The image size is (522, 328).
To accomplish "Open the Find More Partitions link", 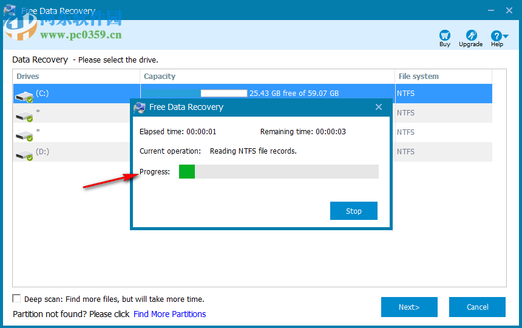I will coord(170,314).
